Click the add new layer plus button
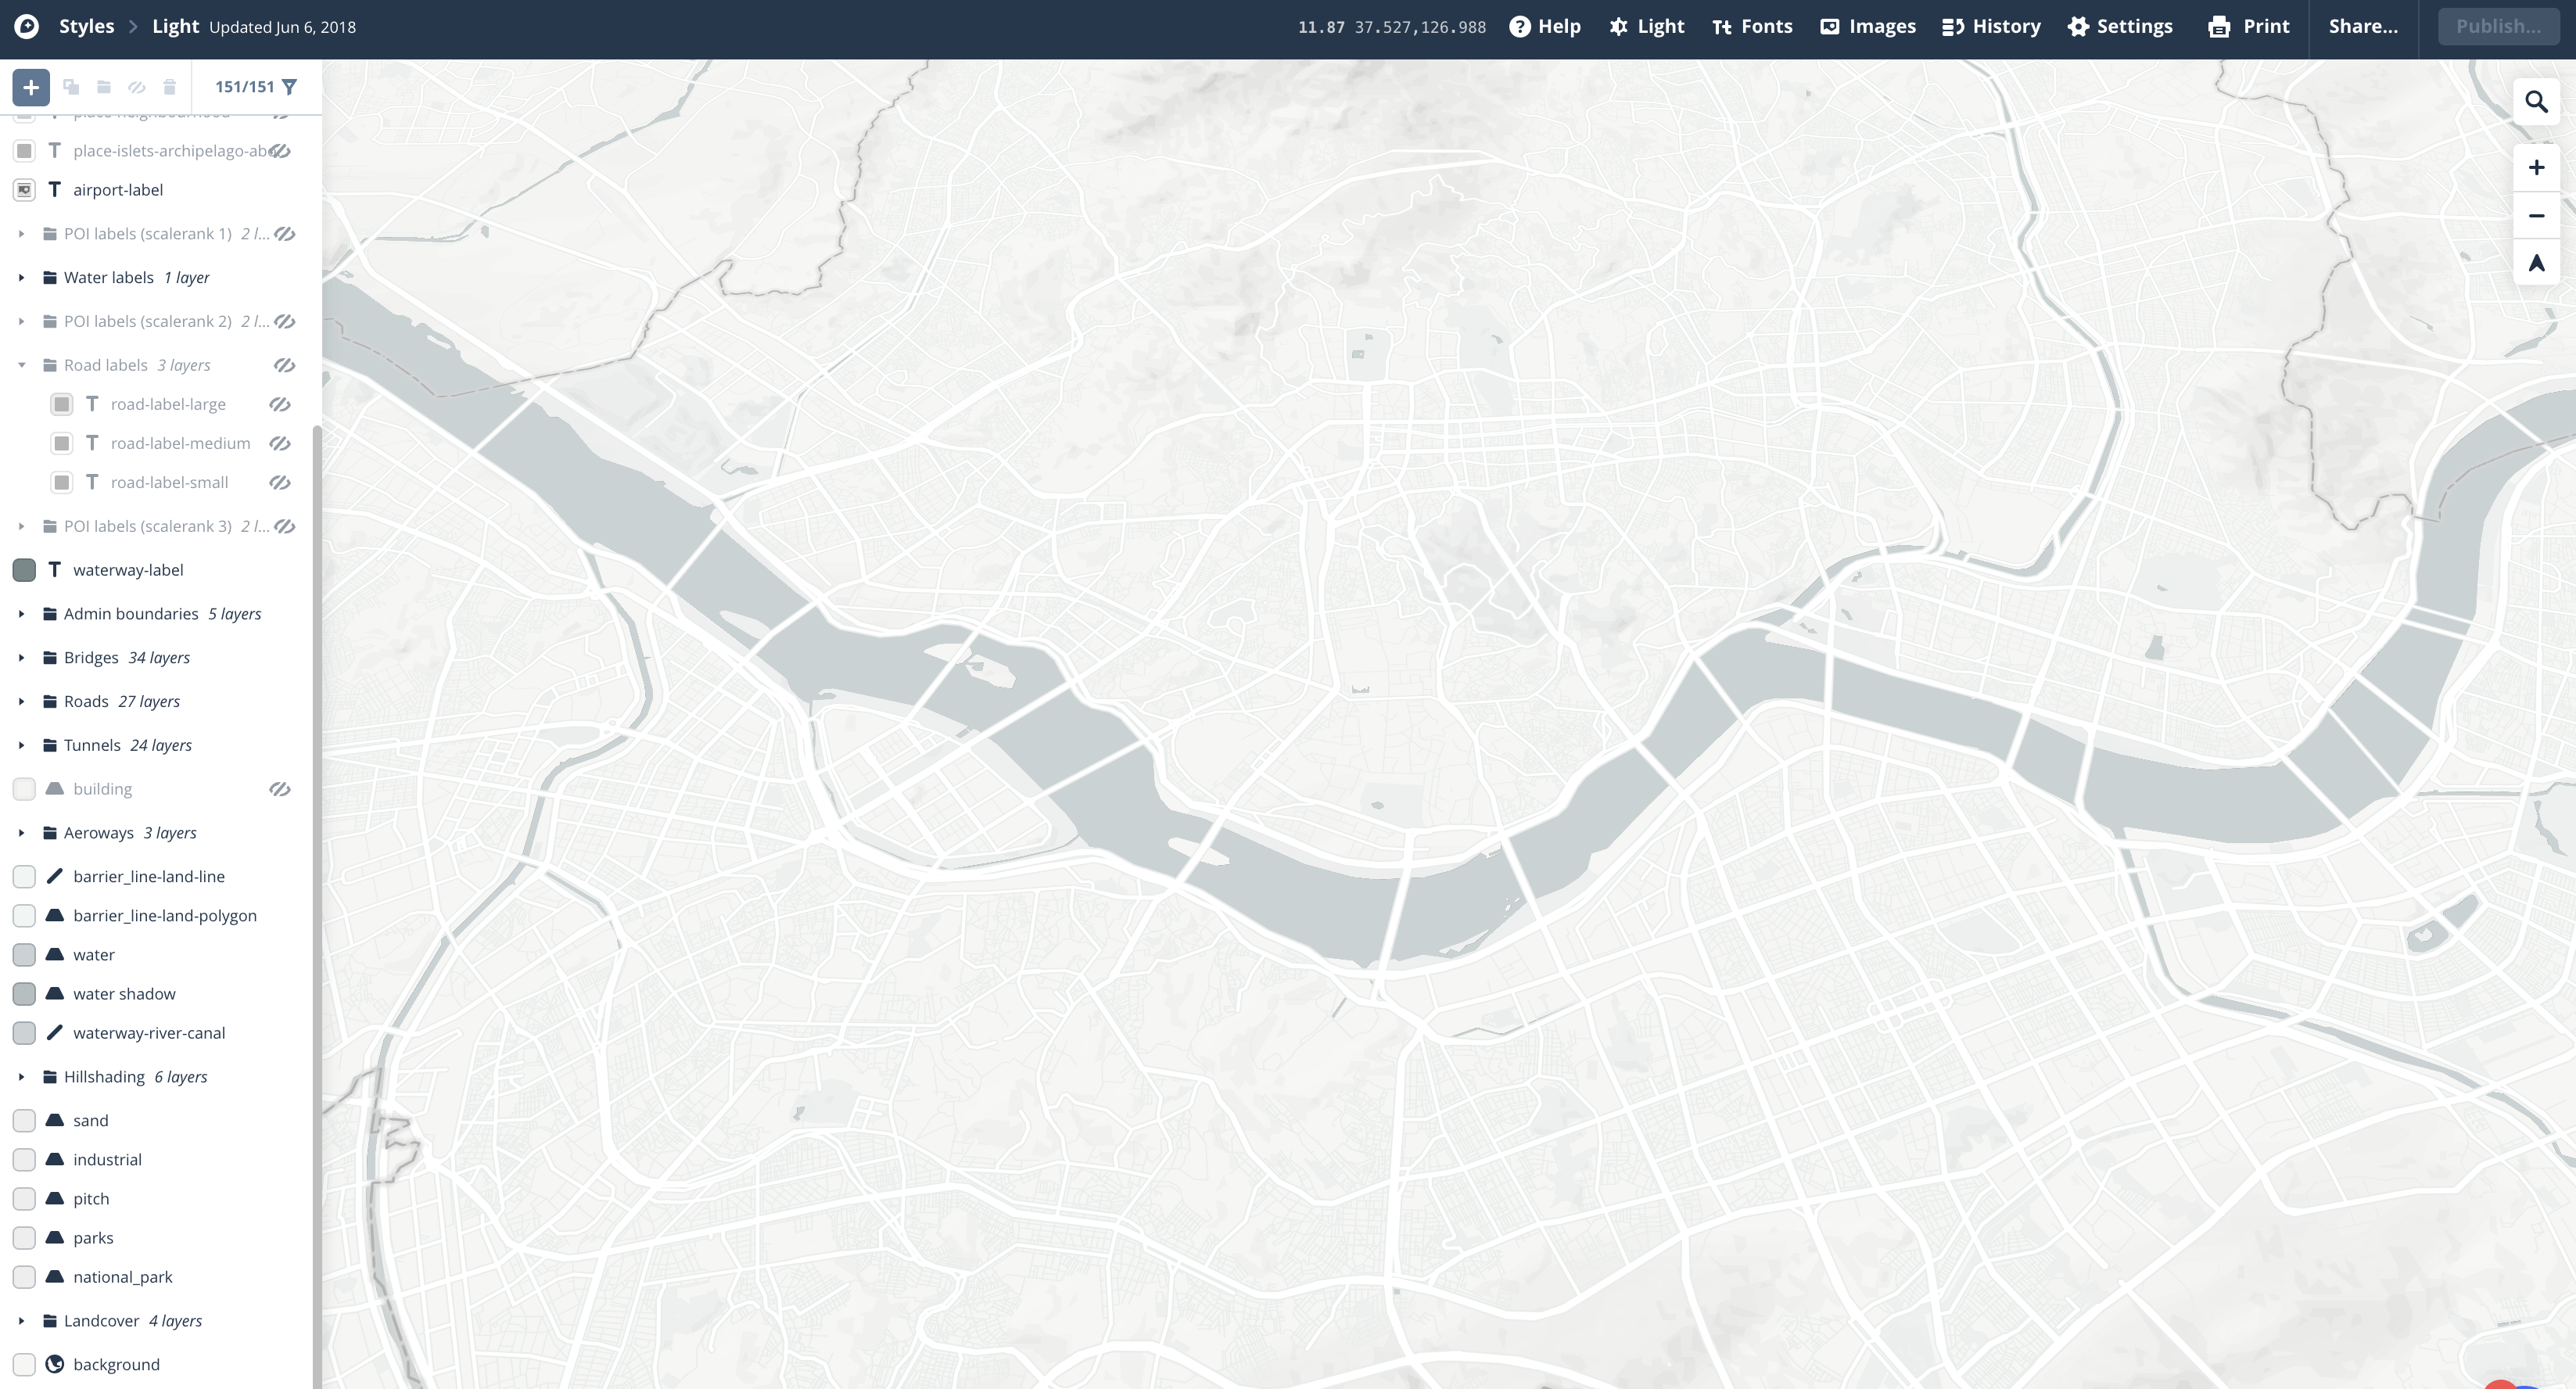This screenshot has width=2576, height=1389. click(x=31, y=87)
